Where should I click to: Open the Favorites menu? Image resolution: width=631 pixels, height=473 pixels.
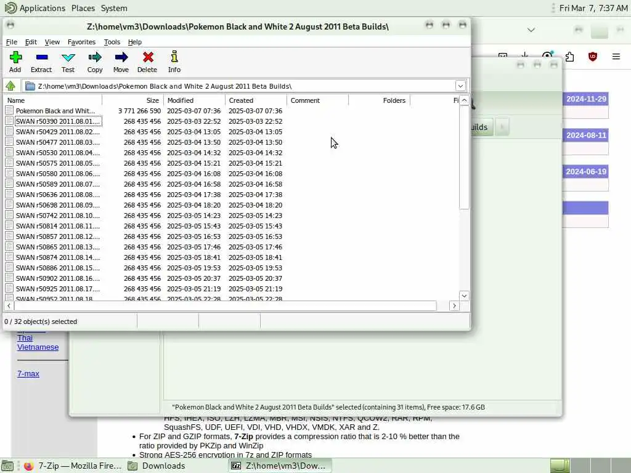click(81, 42)
